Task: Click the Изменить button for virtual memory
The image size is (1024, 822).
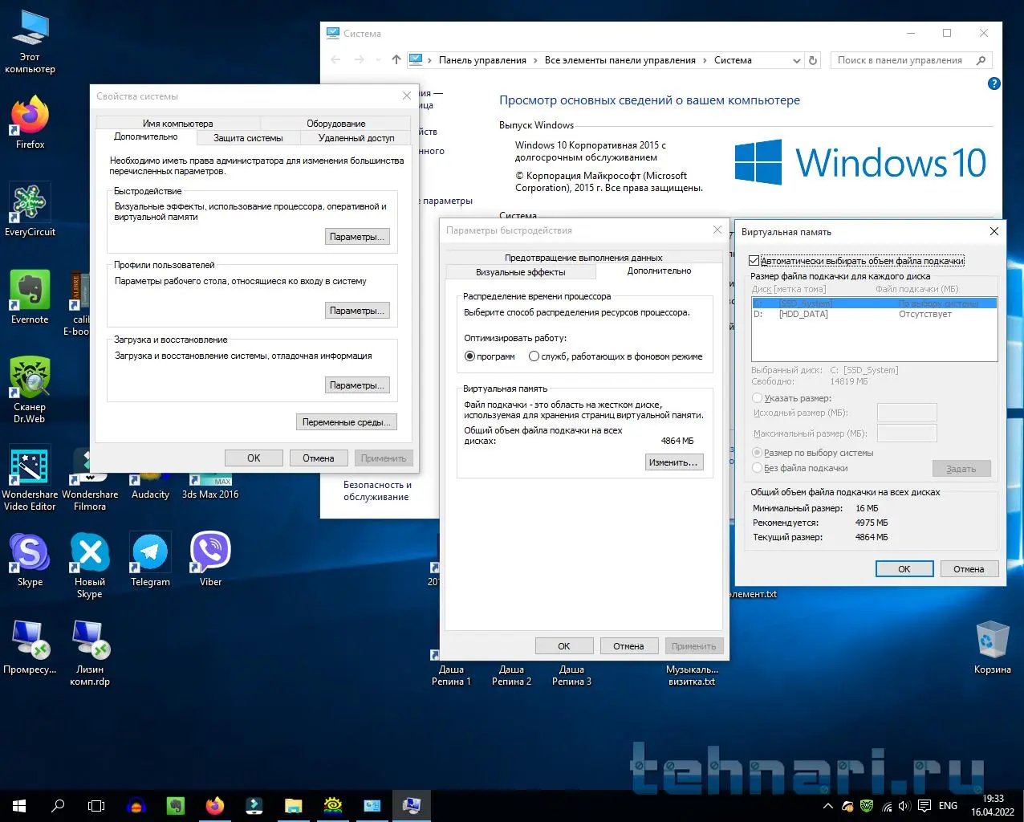Action: [x=673, y=462]
